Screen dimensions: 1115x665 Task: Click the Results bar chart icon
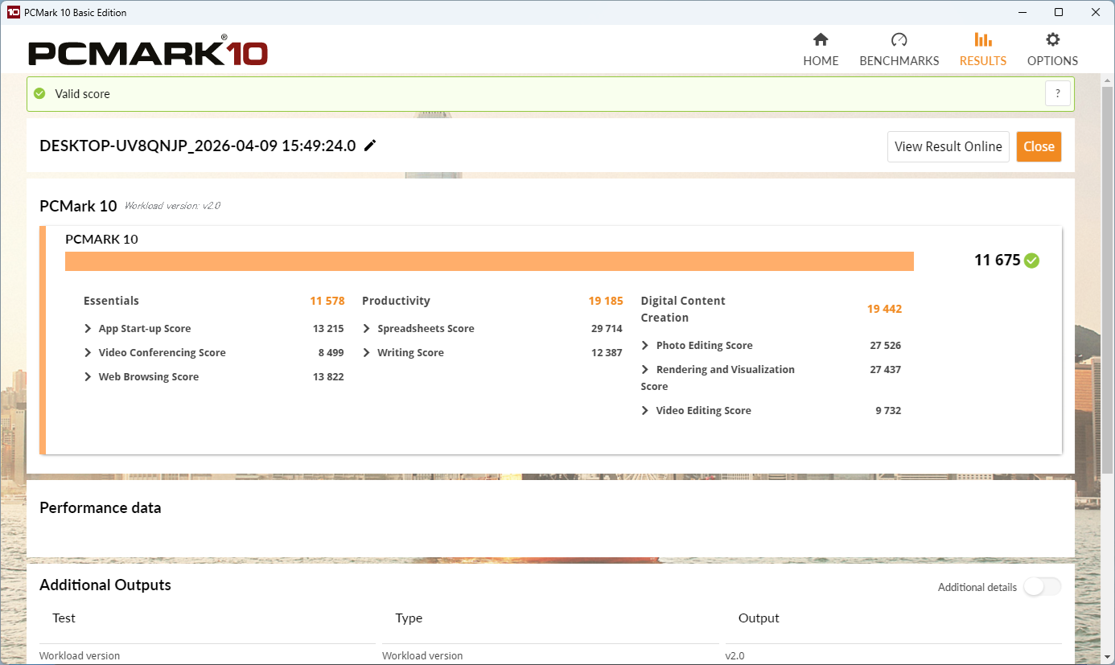click(x=982, y=39)
